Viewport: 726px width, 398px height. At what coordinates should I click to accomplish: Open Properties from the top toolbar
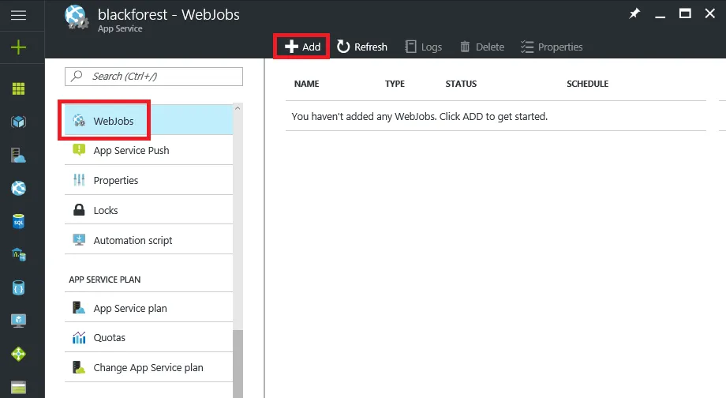click(x=552, y=47)
